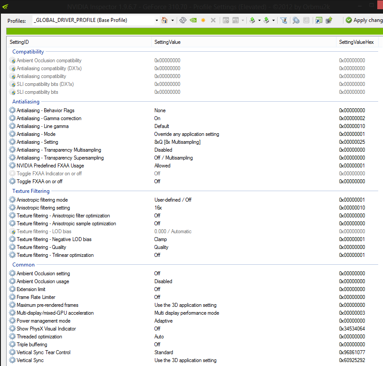
Task: Click the Apply changes button
Action: pyautogui.click(x=364, y=20)
